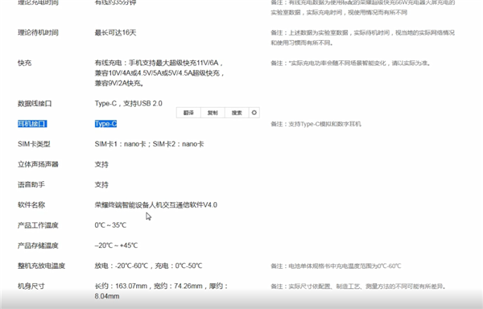The height and width of the screenshot is (309, 483).
Task: Click the 快充 label
Action: pos(25,63)
